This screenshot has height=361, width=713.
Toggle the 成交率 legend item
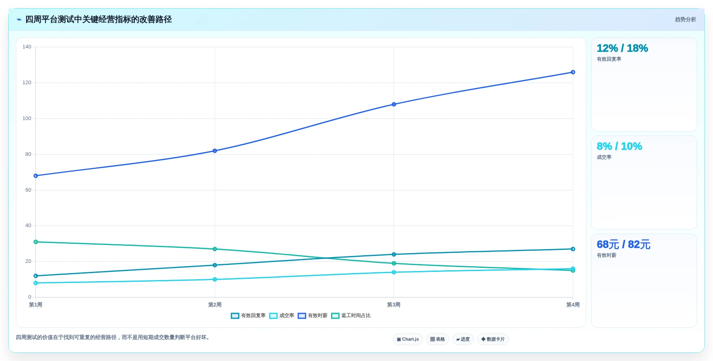coord(282,316)
